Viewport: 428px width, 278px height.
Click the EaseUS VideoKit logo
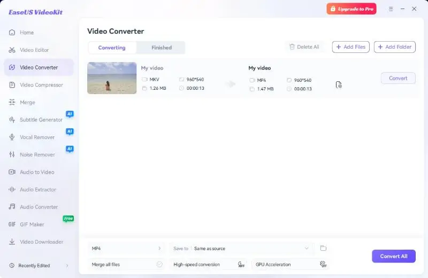coord(35,12)
